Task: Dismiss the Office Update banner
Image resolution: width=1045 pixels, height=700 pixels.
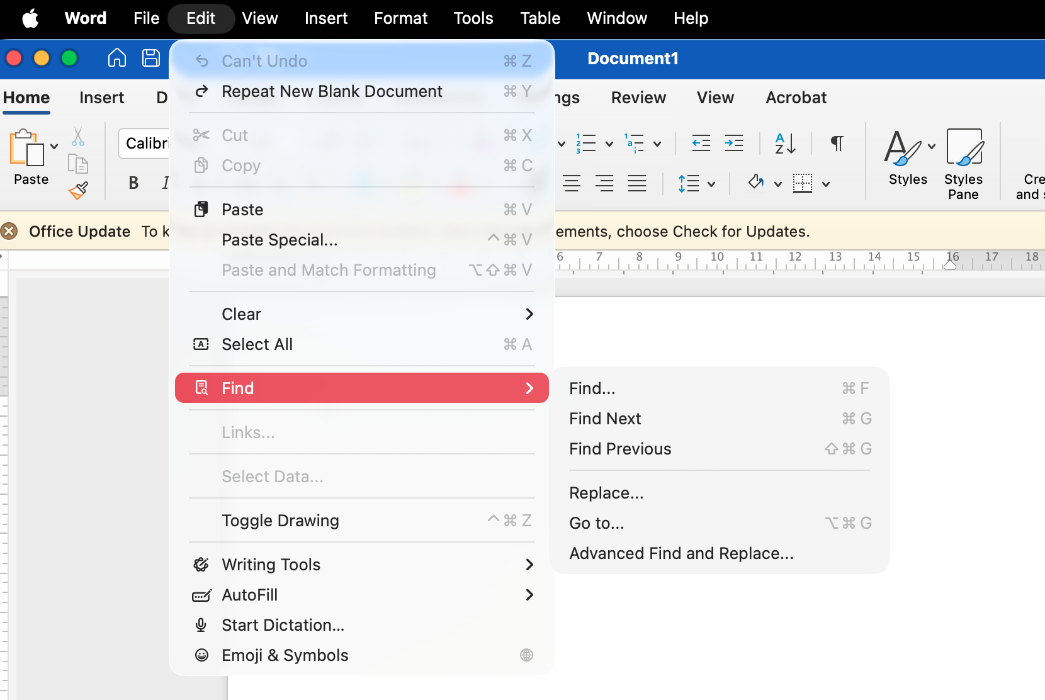Action: point(9,231)
